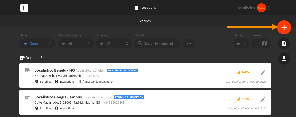Click the 64% accuracy indicator
This screenshot has width=296, height=117.
pos(243,72)
